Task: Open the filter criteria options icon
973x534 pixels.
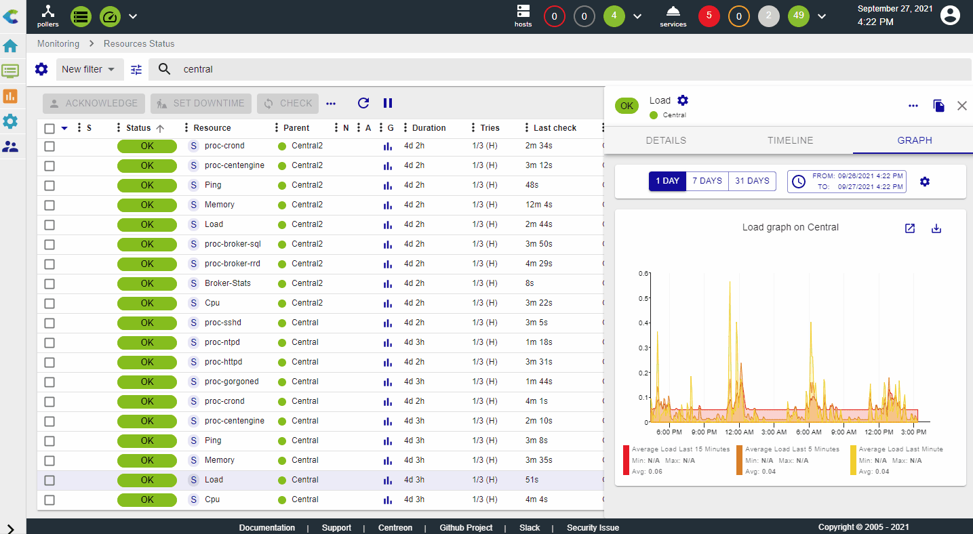Action: [136, 69]
